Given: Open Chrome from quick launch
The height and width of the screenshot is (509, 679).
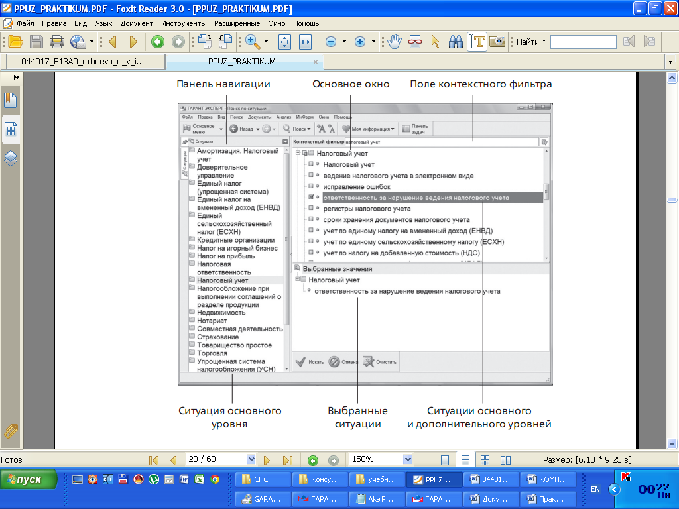Looking at the screenshot, I should 215,479.
